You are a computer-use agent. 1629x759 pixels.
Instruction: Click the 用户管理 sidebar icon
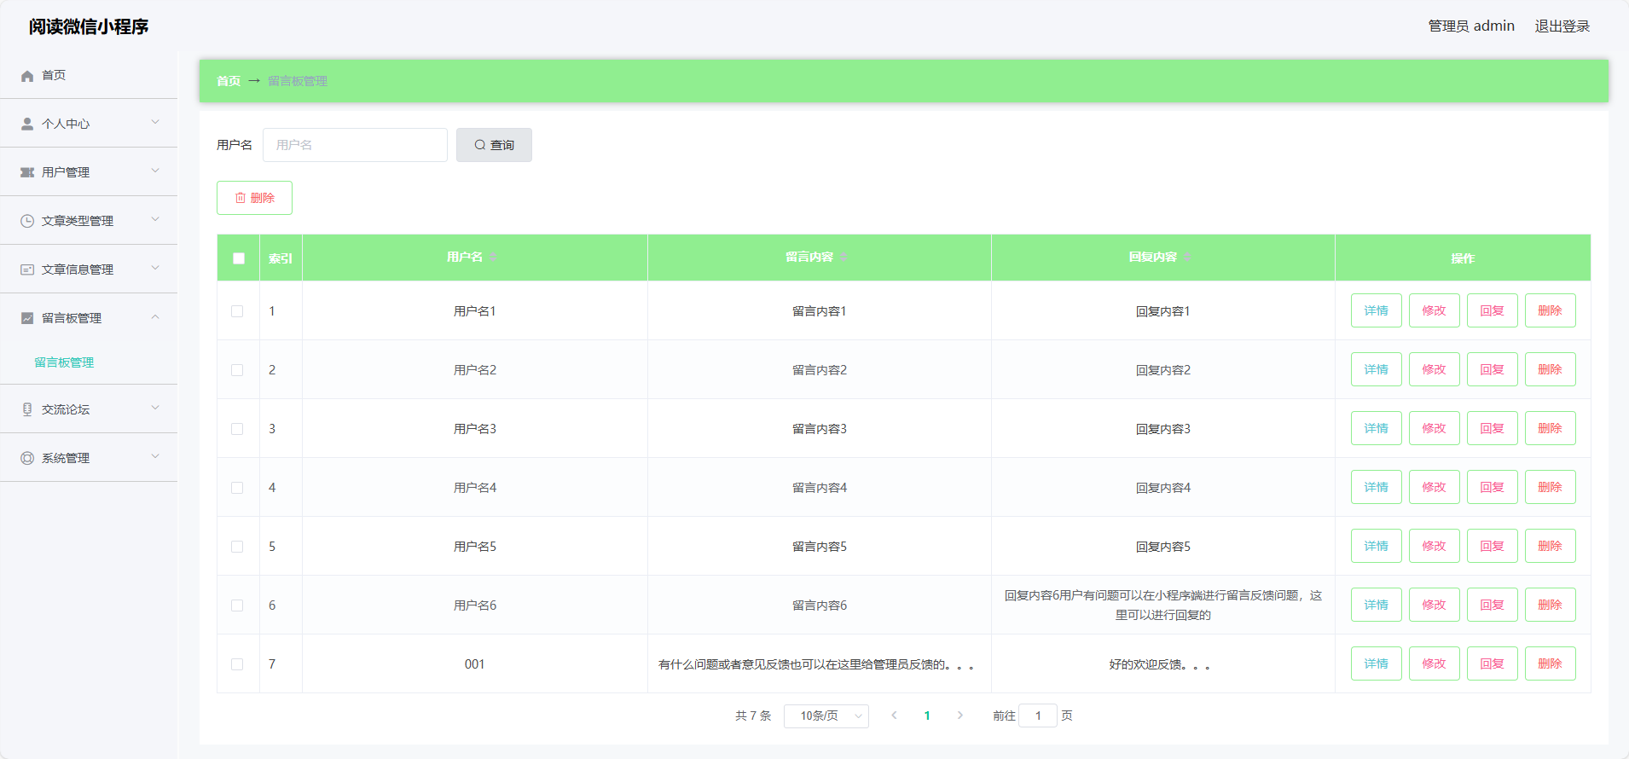(x=27, y=173)
